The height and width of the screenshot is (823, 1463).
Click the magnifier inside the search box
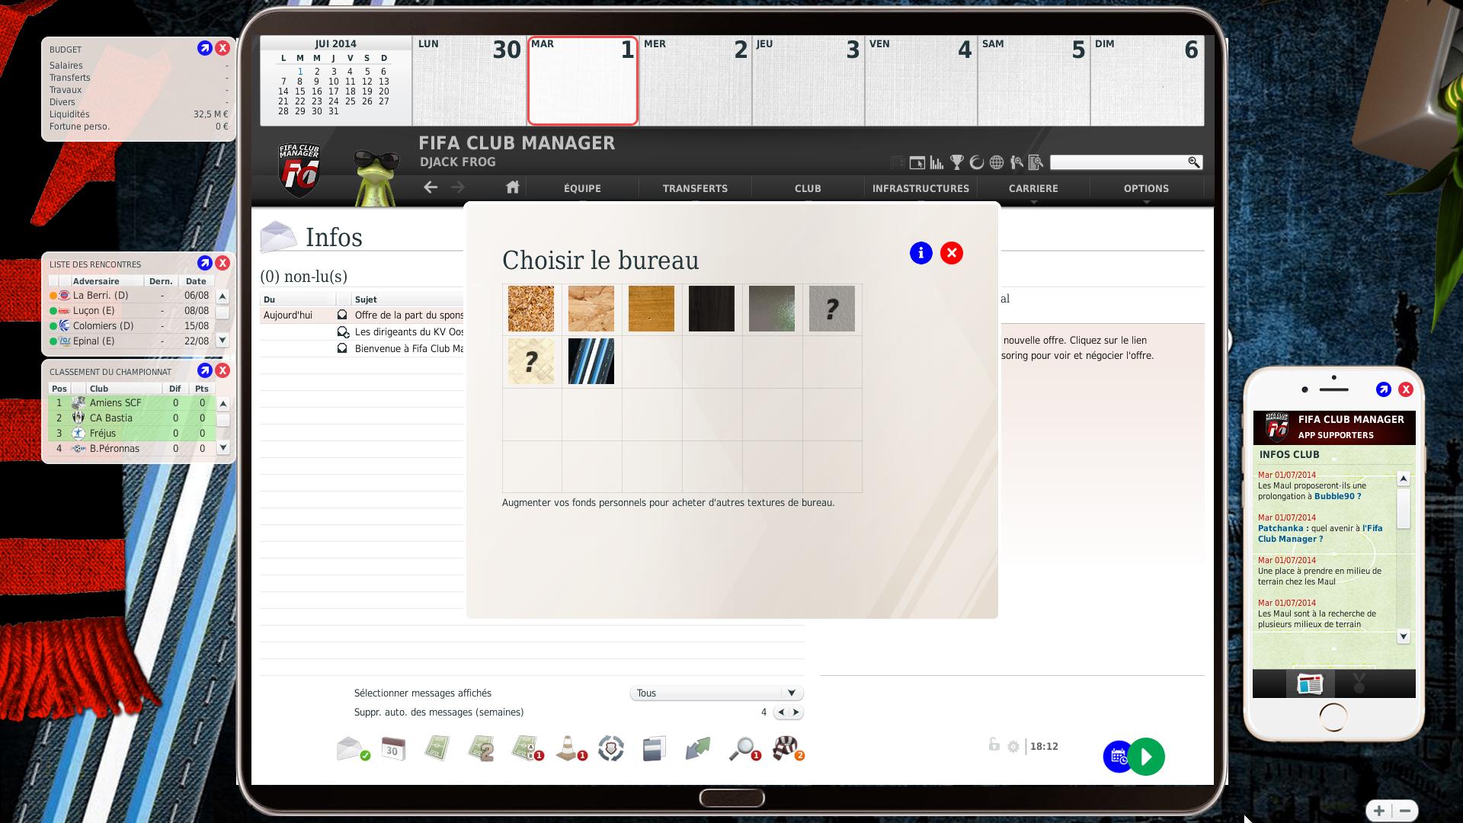click(x=1194, y=162)
